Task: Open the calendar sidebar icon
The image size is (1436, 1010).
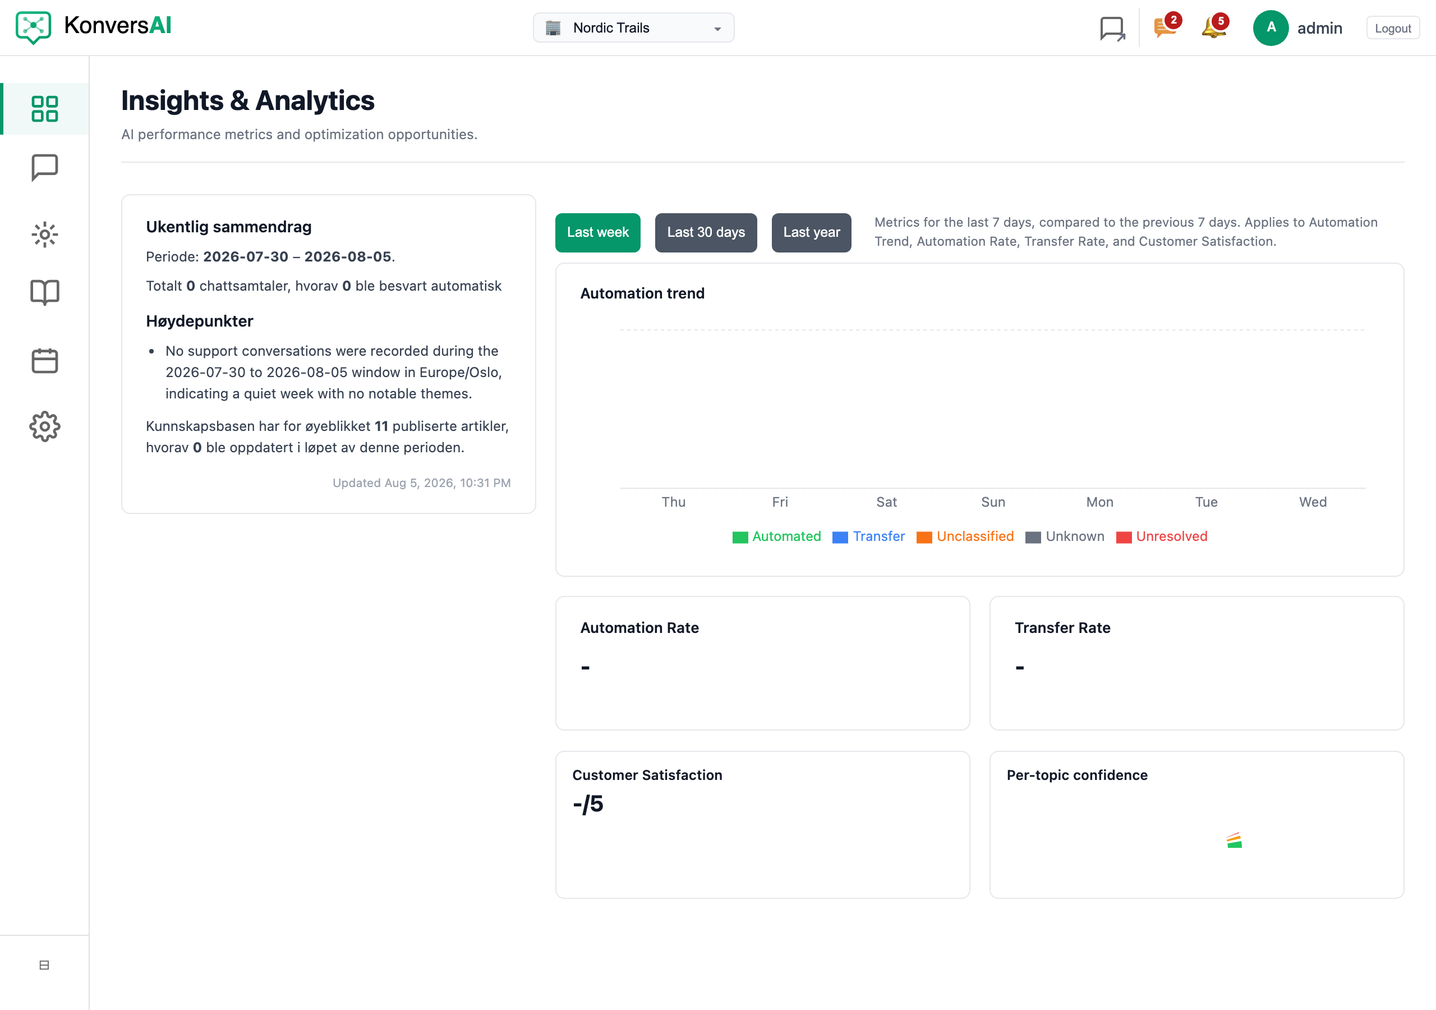Action: [44, 360]
